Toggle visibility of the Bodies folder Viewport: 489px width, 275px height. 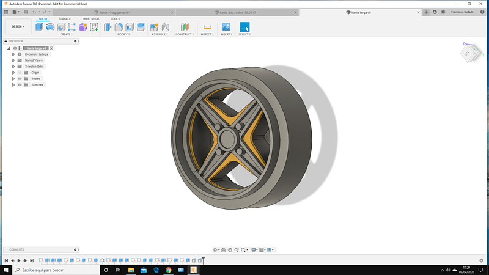(20, 79)
